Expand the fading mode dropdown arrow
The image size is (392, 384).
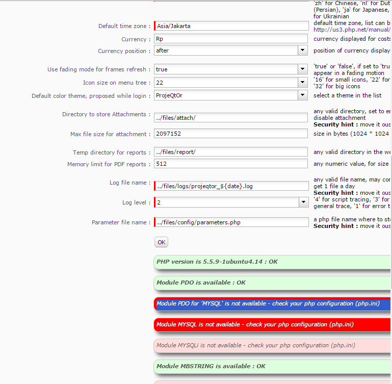[x=303, y=69]
